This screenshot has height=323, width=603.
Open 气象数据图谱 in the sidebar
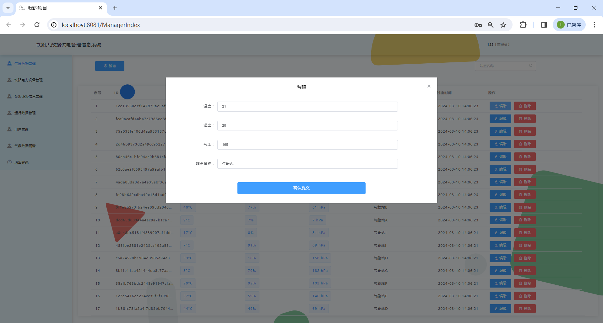point(25,146)
